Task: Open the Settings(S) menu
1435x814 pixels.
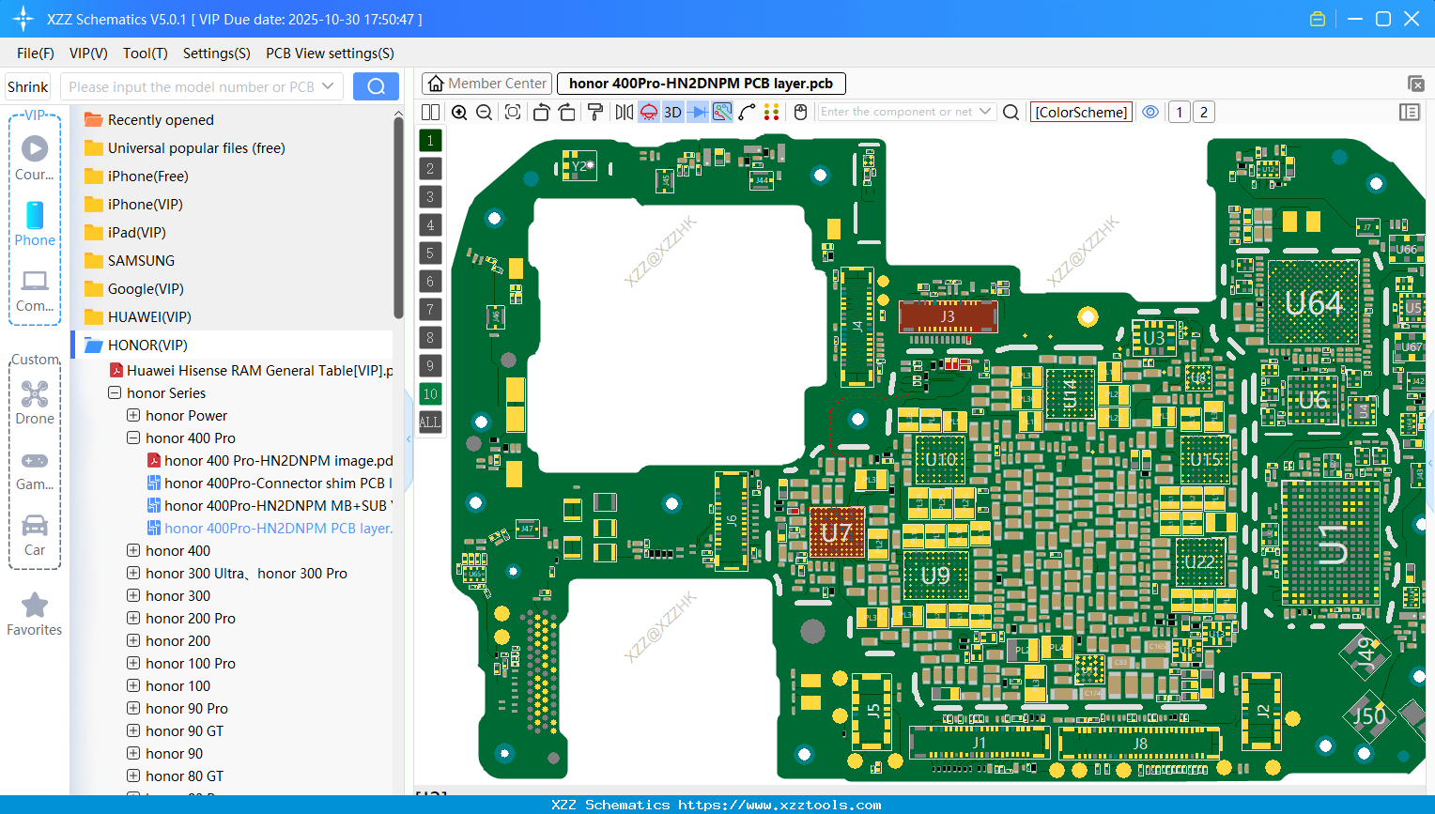Action: click(x=217, y=54)
